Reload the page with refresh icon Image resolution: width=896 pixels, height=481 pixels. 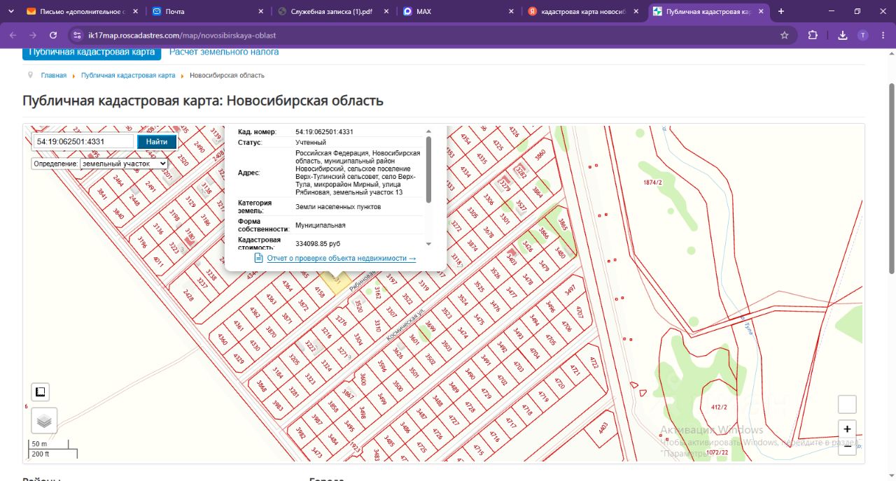[53, 35]
